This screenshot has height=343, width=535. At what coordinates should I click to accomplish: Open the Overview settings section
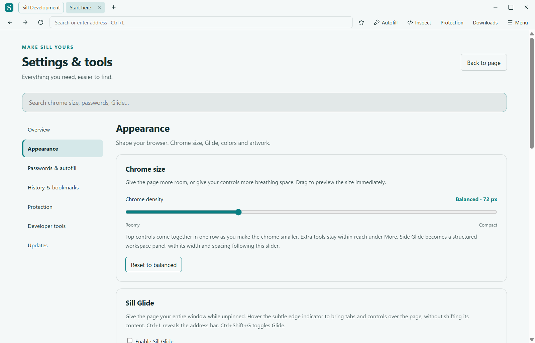click(x=63, y=130)
